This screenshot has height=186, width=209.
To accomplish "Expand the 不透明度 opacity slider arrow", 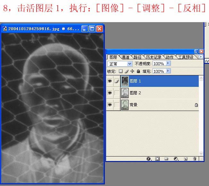I will pyautogui.click(x=168, y=63).
